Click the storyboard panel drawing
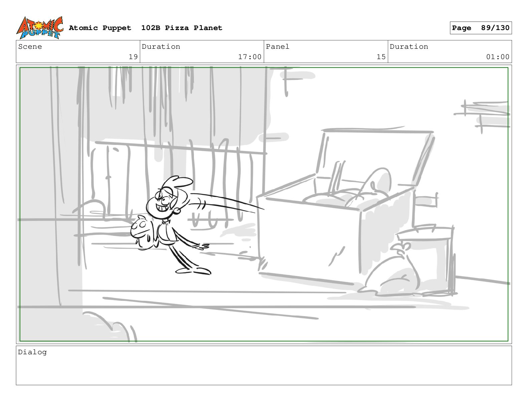This screenshot has height=409, width=528. coord(264,204)
